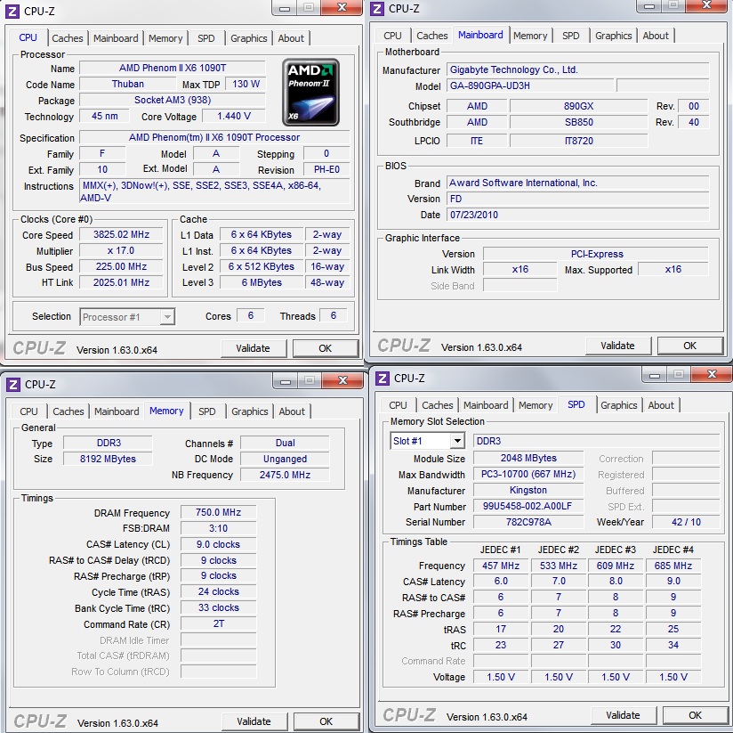Click the AMD Phenom II X6 processor logo
The width and height of the screenshot is (733, 733).
pos(310,93)
